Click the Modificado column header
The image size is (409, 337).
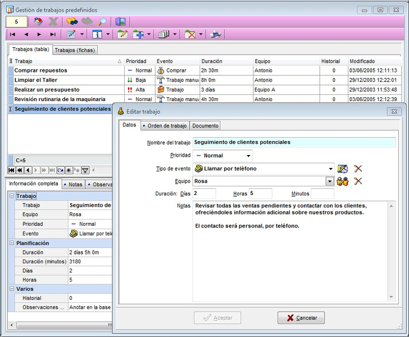pyautogui.click(x=375, y=61)
